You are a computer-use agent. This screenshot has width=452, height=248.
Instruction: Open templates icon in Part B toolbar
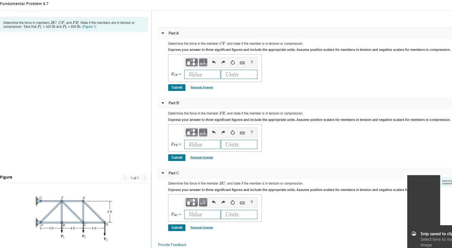click(192, 132)
